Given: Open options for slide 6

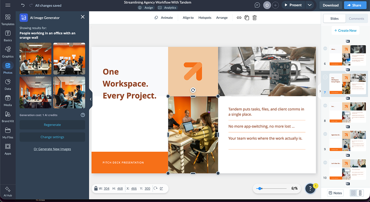Looking at the screenshot, I should click(x=325, y=49).
